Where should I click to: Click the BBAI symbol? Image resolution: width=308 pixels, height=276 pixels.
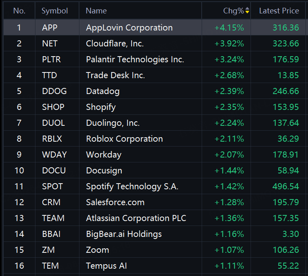click(51, 234)
